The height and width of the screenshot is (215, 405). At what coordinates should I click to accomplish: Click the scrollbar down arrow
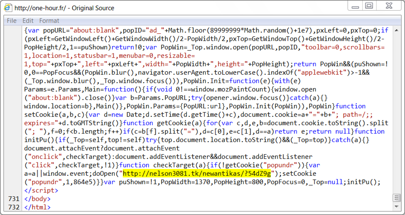coord(397,207)
